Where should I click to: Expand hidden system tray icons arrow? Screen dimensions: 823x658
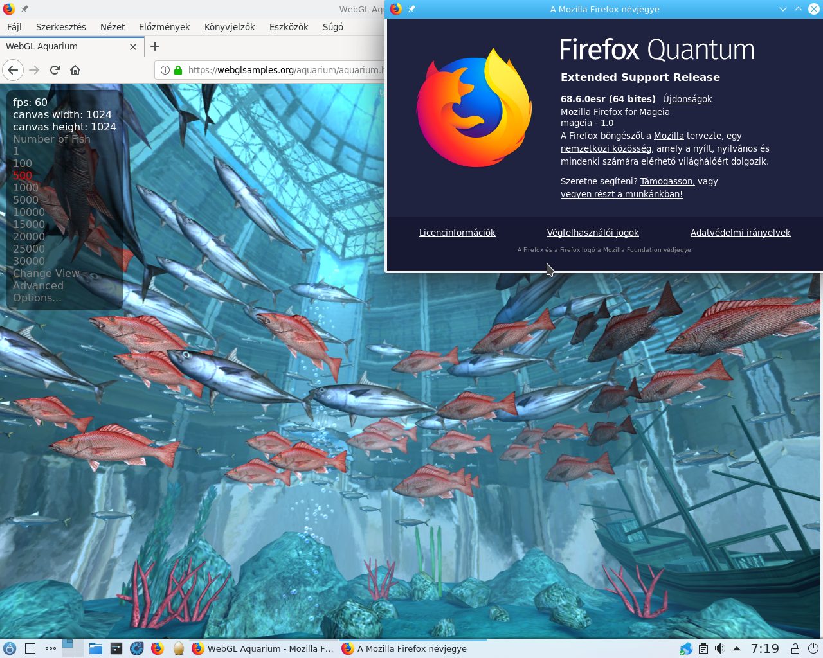pyautogui.click(x=737, y=648)
